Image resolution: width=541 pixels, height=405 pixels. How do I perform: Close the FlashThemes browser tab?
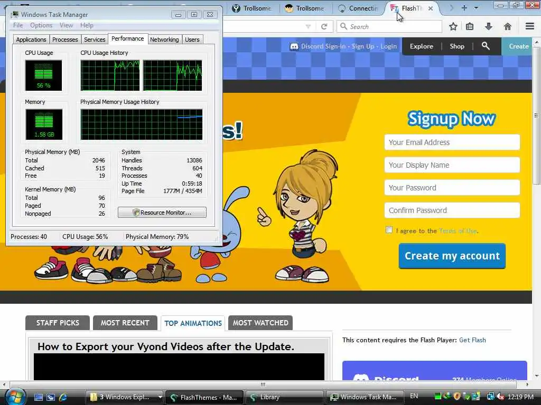pos(431,8)
